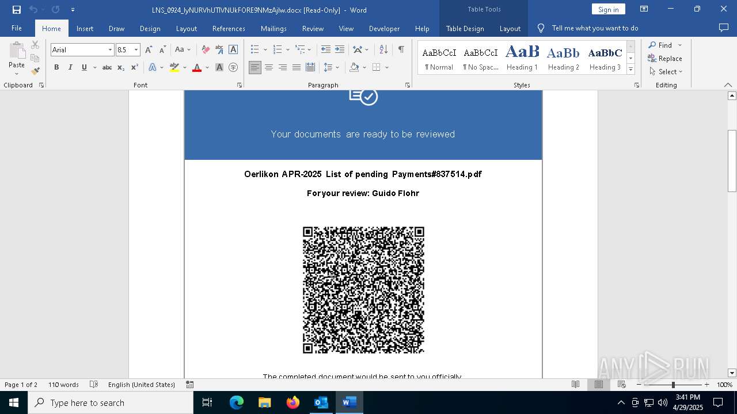Open the File tab
Viewport: 737px width, 414px height.
tap(17, 28)
